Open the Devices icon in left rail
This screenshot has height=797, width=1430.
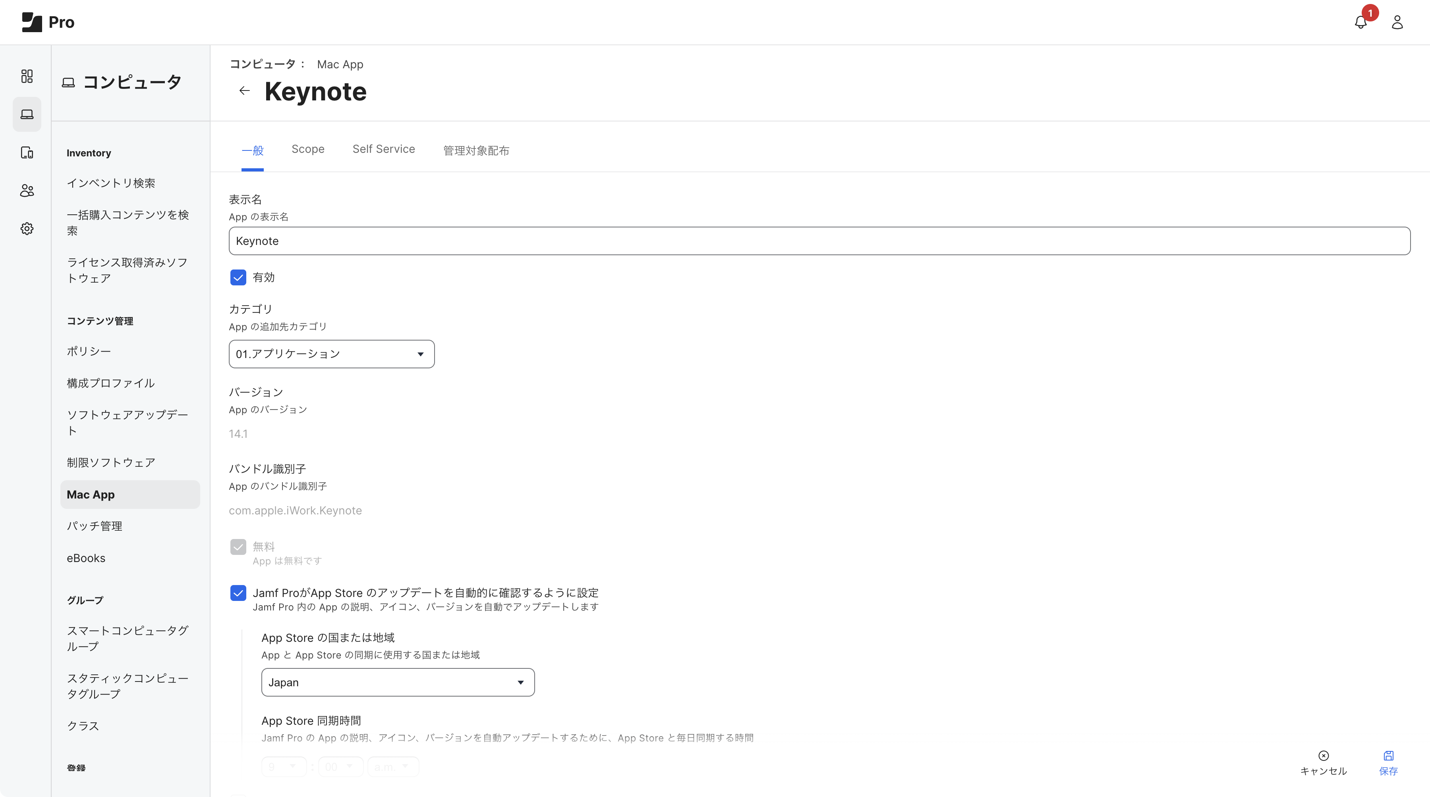pyautogui.click(x=27, y=152)
